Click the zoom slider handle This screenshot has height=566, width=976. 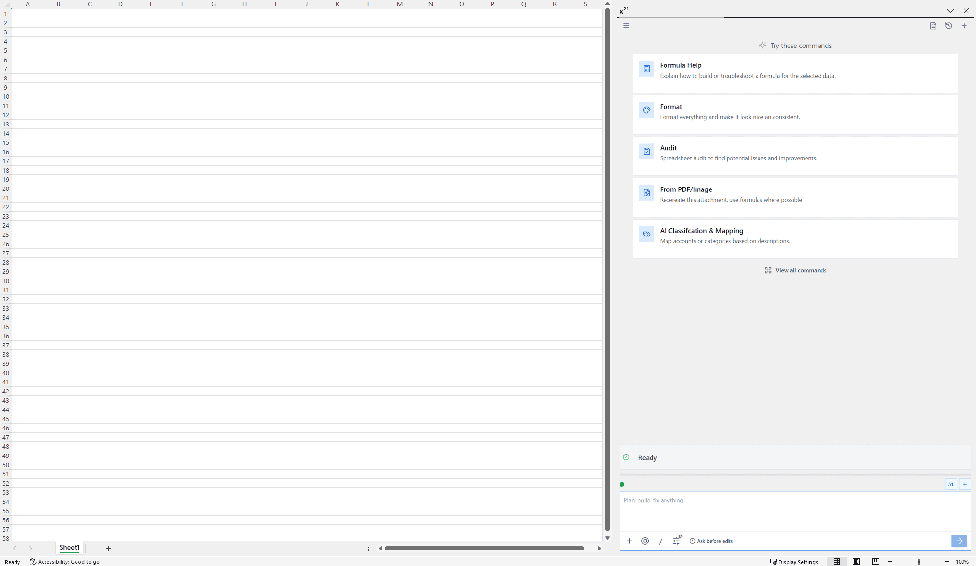[x=919, y=562]
